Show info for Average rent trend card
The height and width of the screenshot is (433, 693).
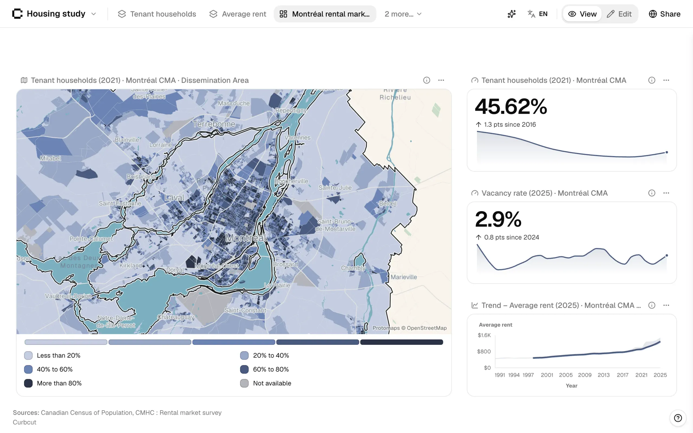tap(652, 305)
